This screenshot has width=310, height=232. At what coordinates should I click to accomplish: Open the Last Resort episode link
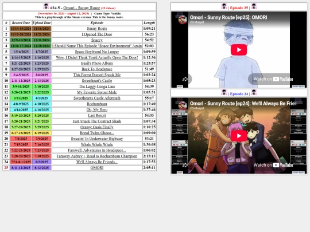click(x=97, y=115)
